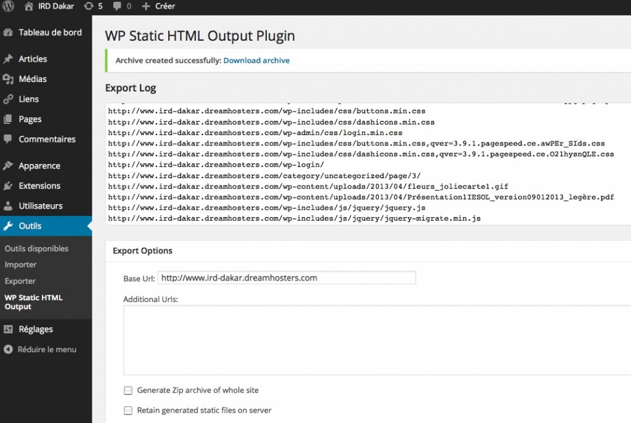Select Outils disponibles in the submenu

pos(36,248)
